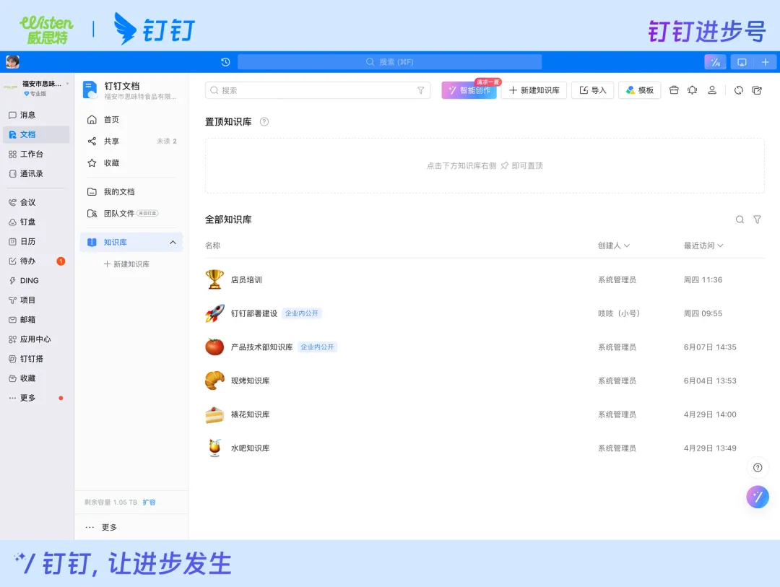
Task: Open the 店员培训 knowledge base
Action: point(485,279)
